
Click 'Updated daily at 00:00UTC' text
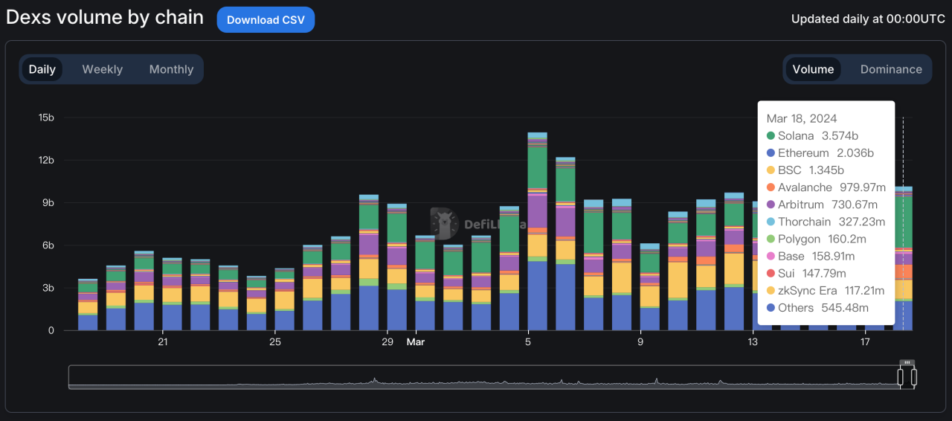tap(868, 19)
